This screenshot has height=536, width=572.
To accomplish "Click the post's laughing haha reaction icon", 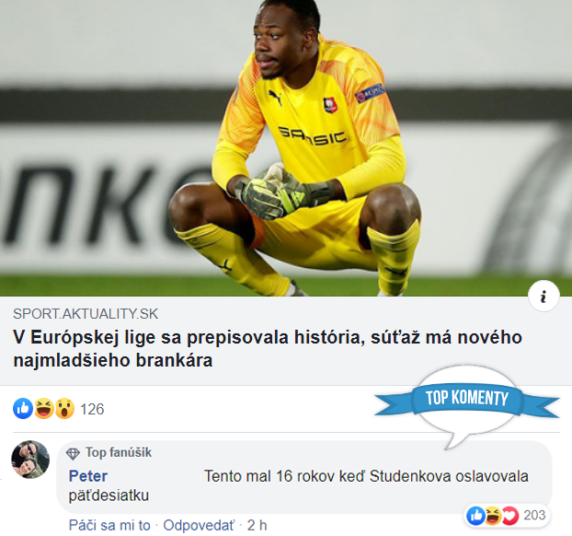I will (44, 409).
